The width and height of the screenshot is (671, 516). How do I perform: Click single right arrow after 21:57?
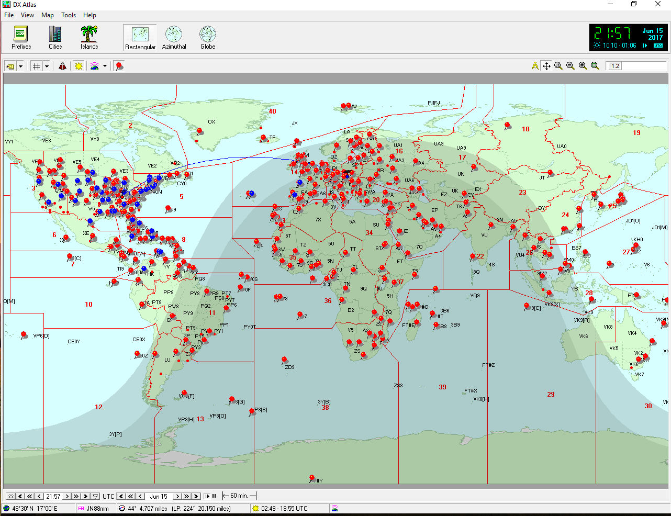coord(67,496)
